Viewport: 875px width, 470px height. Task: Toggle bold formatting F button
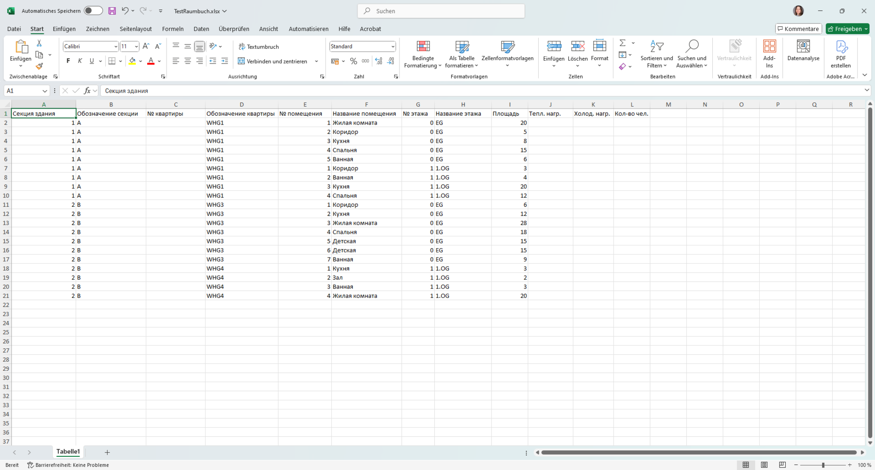pyautogui.click(x=68, y=61)
